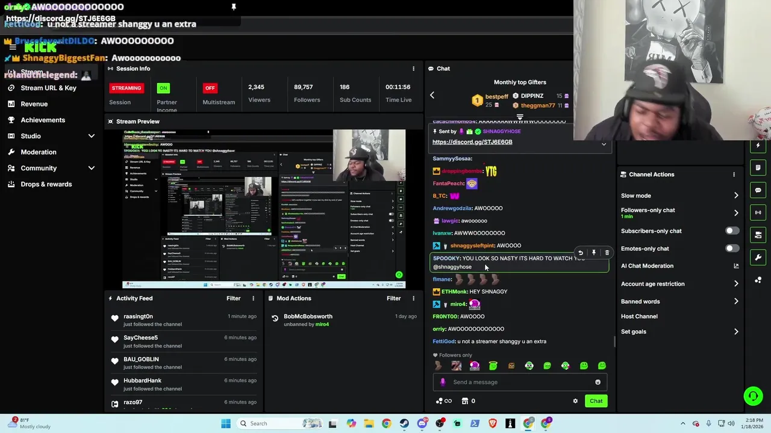Viewport: 771px width, 433px height.
Task: Expand the Community sidebar section
Action: click(92, 168)
